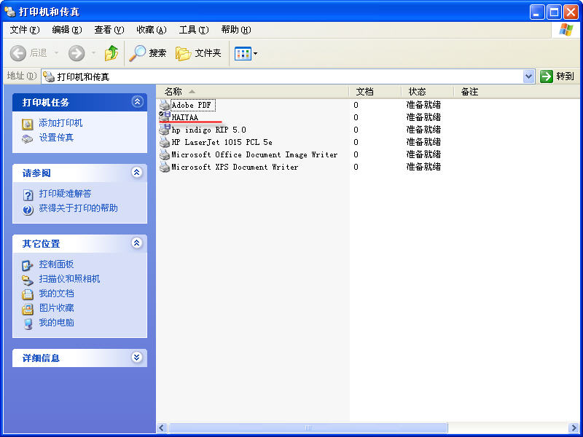
Task: Sort by Name (名称) column header
Action: tap(252, 92)
